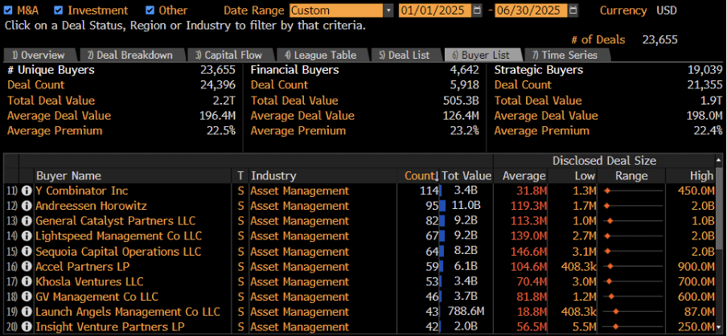Open calendar picker for start date 01/01/2025
Screen dimensions: 727x336
pyautogui.click(x=478, y=10)
